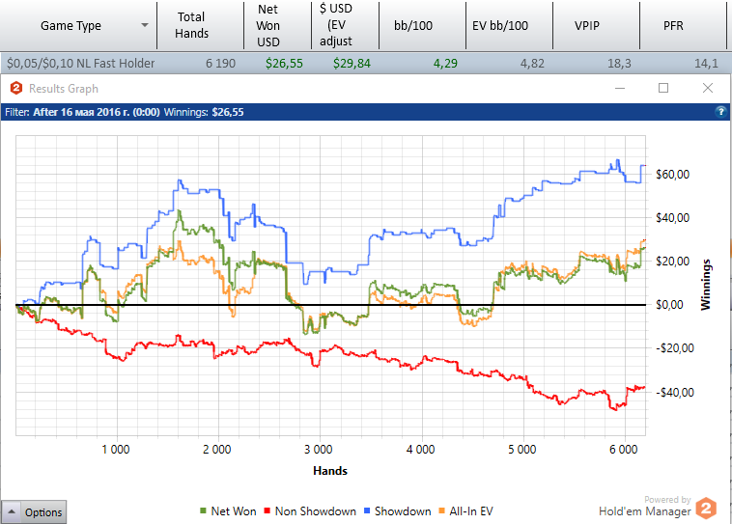Click the 4 000 x-axis label
This screenshot has height=524, width=732.
[x=421, y=450]
